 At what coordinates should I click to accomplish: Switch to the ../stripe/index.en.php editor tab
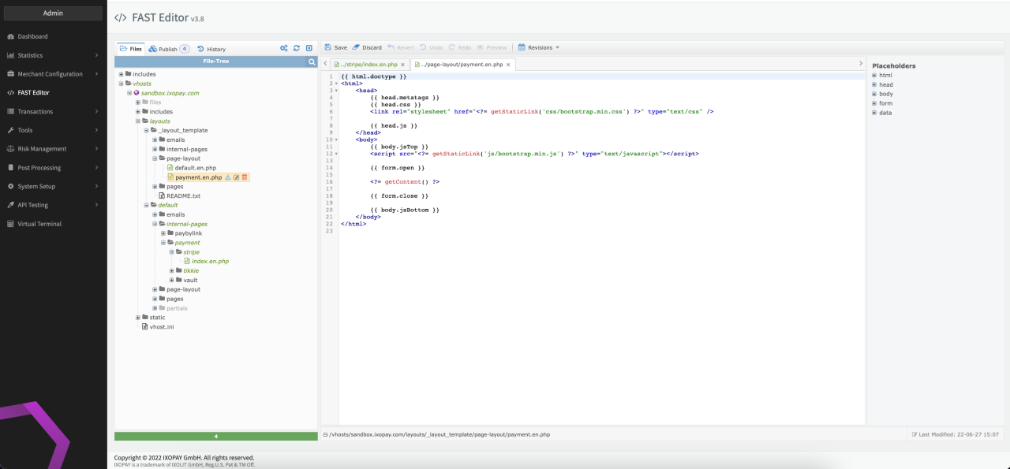coord(368,65)
